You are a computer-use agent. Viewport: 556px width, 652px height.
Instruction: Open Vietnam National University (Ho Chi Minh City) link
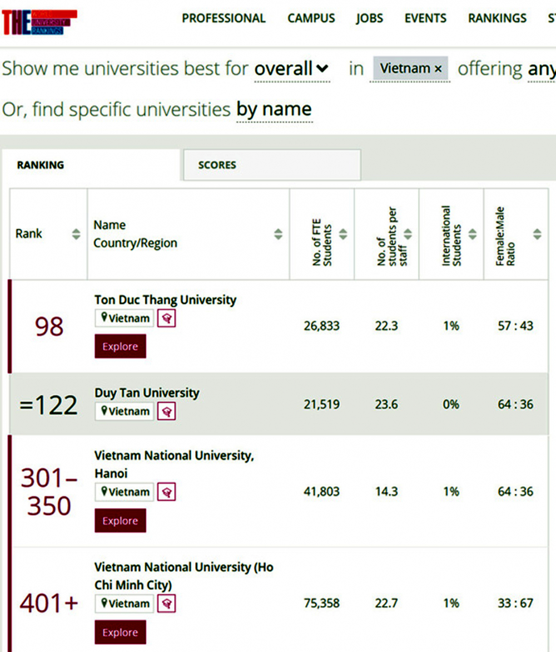click(x=183, y=576)
